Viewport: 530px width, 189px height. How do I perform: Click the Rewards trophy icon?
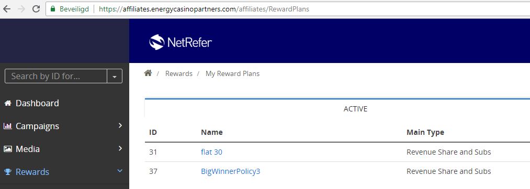coord(8,172)
